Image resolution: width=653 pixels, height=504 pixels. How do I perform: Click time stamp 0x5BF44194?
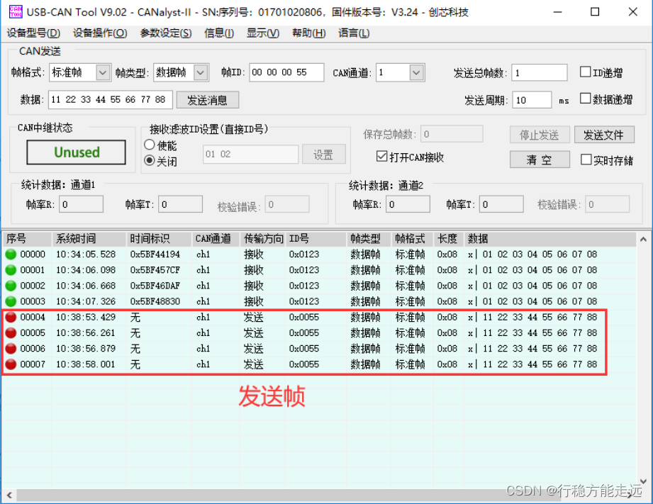point(155,254)
